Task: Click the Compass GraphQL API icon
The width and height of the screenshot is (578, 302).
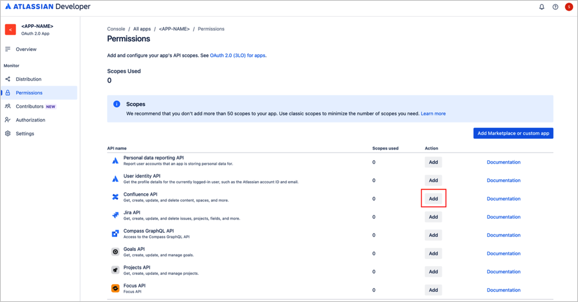Action: [115, 233]
